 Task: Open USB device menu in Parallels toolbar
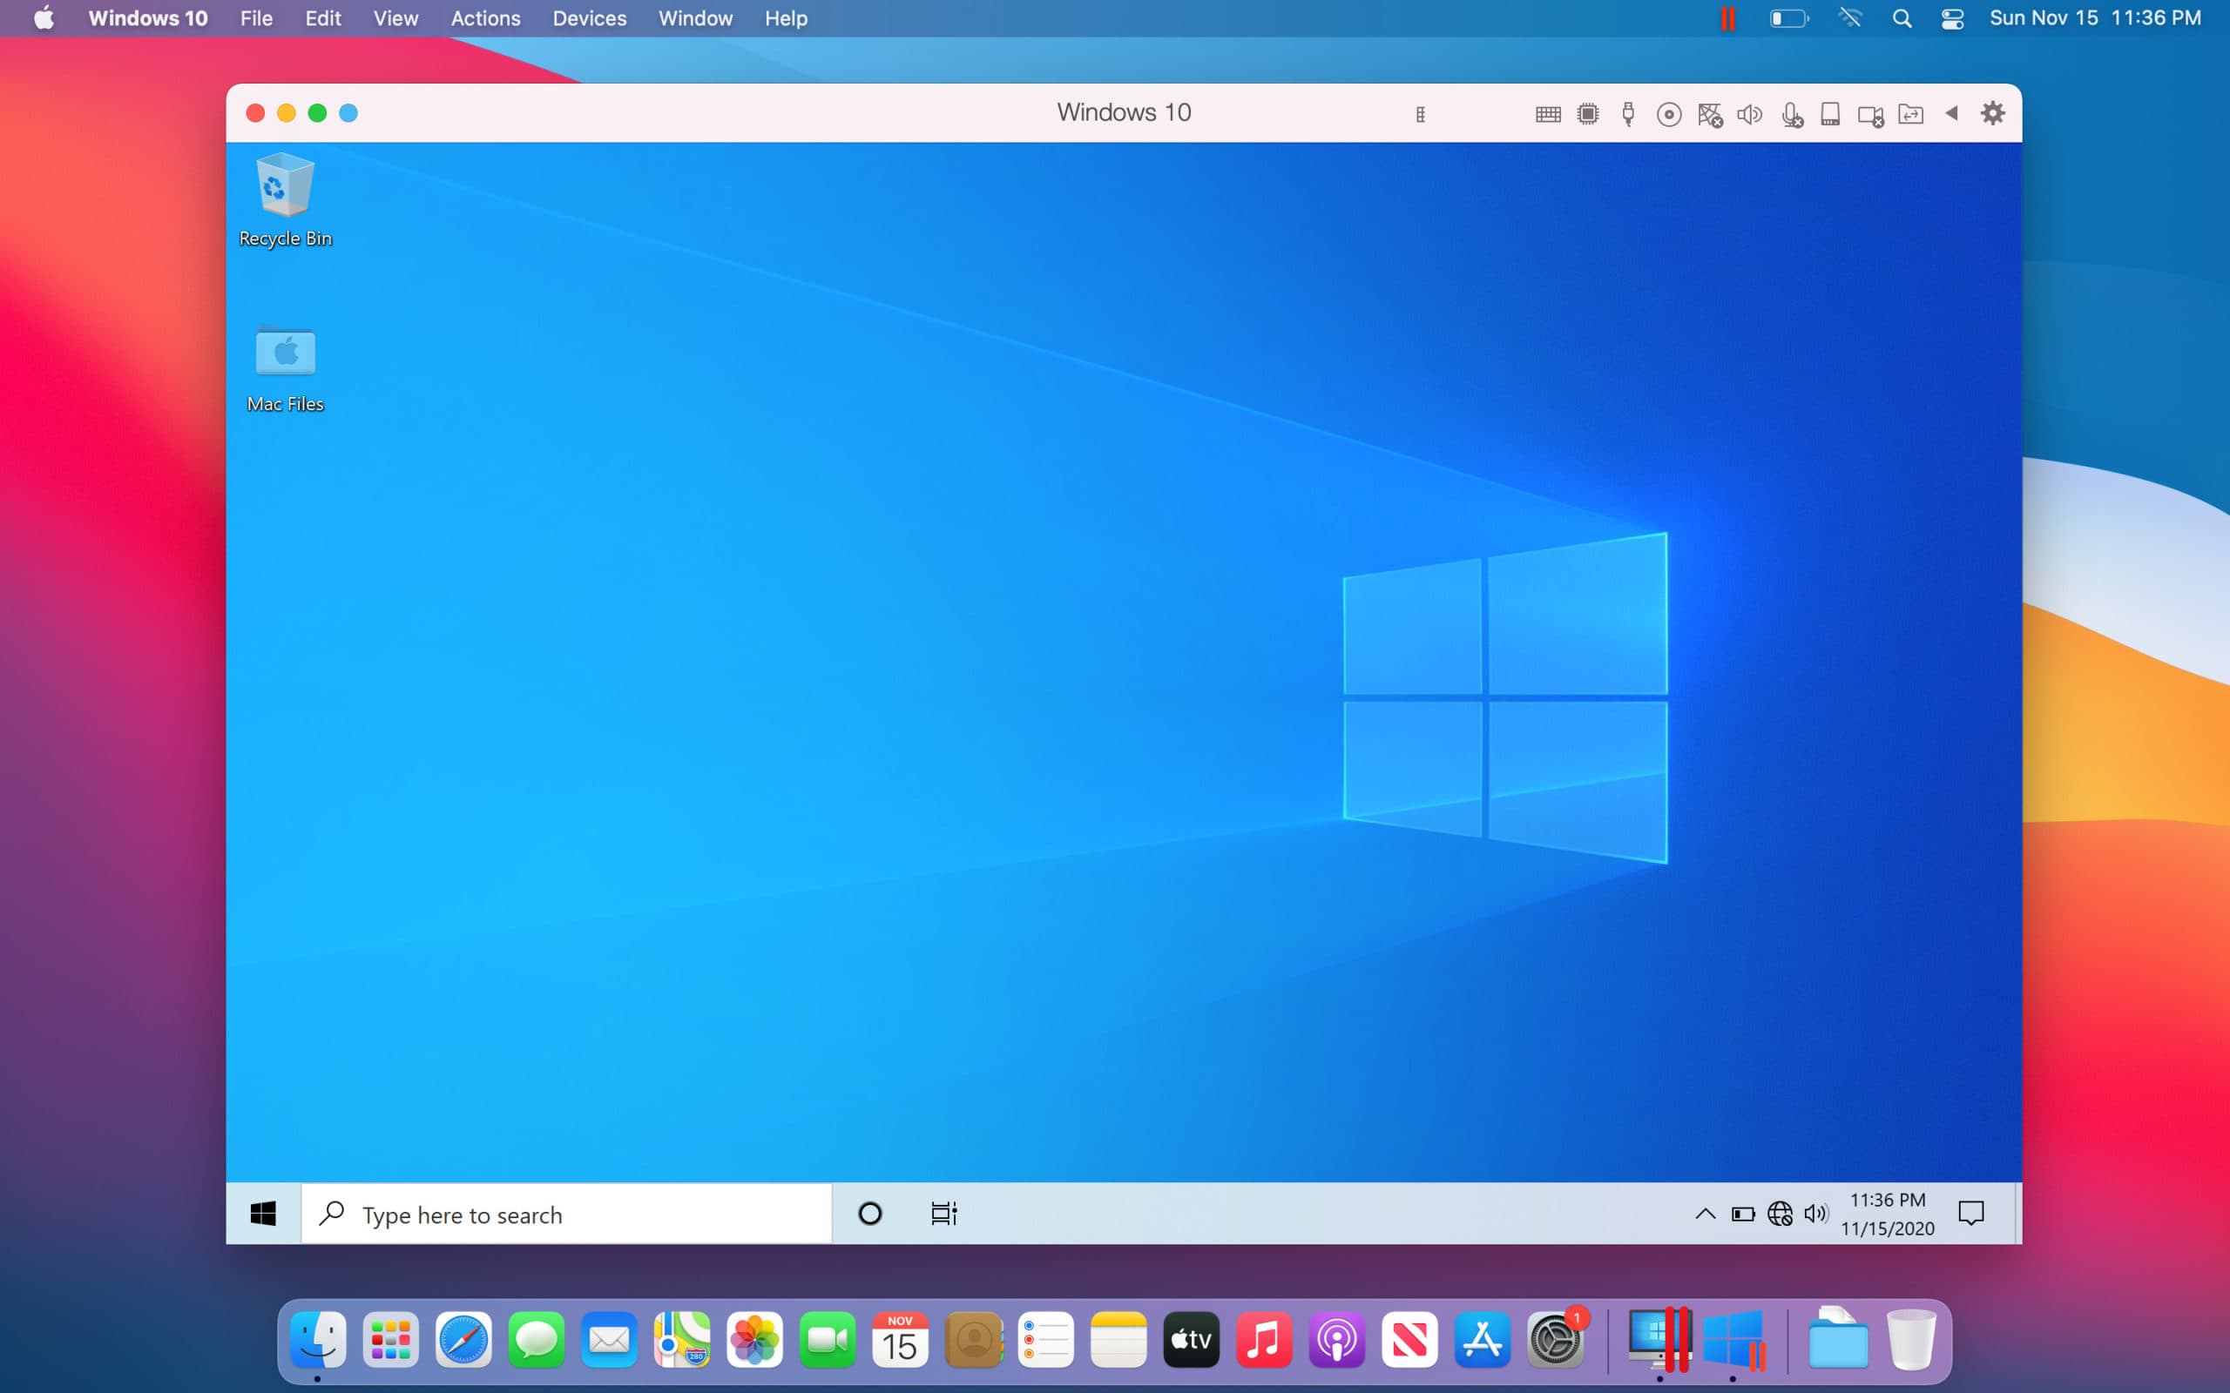pyautogui.click(x=1627, y=113)
